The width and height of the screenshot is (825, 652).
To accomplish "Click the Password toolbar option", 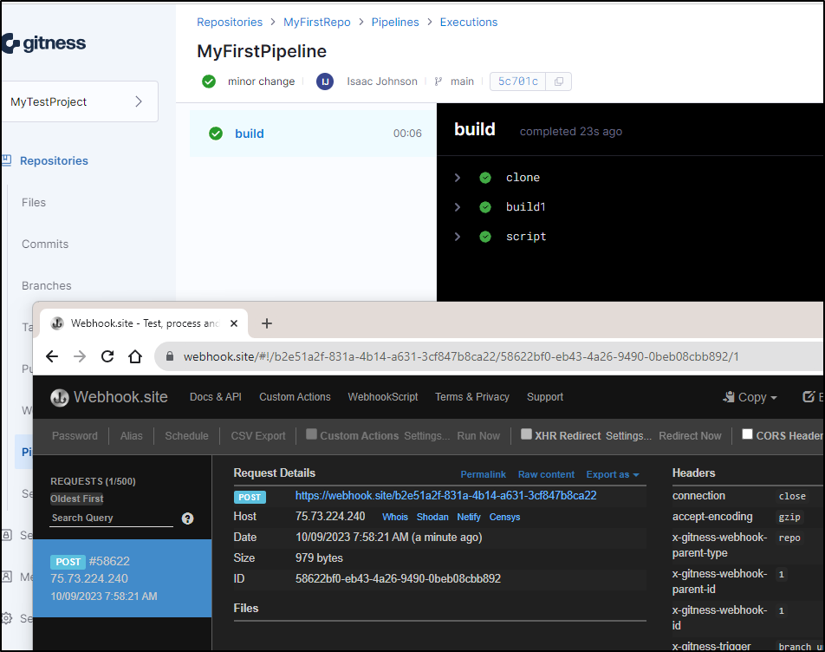I will (75, 436).
